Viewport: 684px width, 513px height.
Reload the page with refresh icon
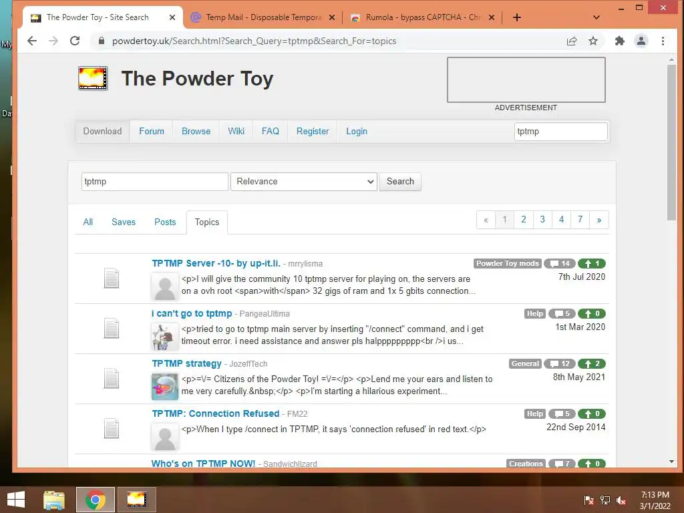75,41
